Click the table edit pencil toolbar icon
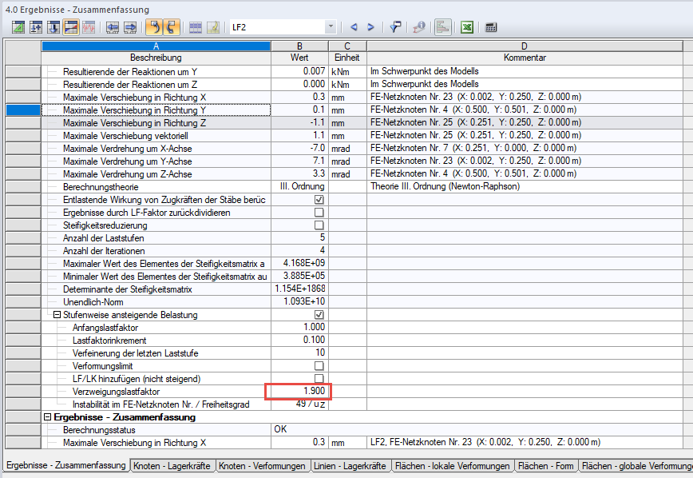Screen dimensions: 693x478 tap(213, 27)
